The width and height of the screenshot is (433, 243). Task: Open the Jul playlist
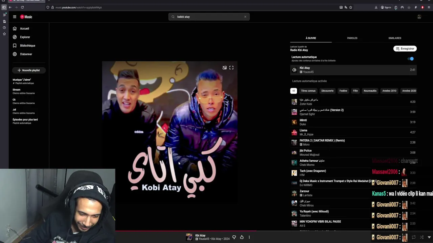tap(24, 111)
